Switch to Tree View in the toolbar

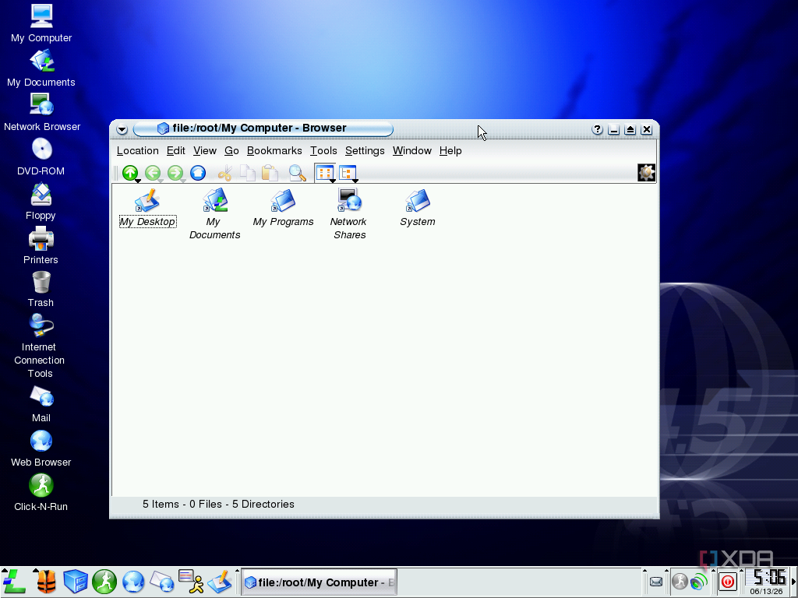pos(348,173)
